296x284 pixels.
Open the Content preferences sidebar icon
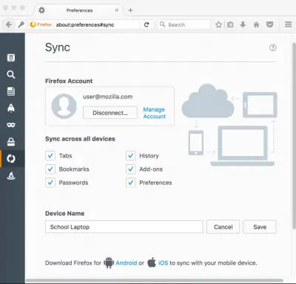click(x=11, y=91)
